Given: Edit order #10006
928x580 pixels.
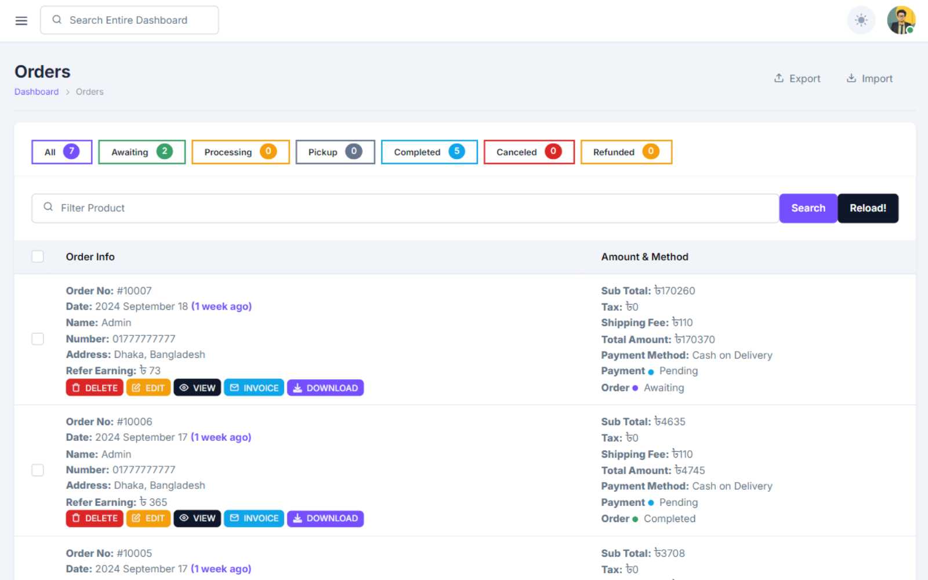Looking at the screenshot, I should [x=148, y=519].
